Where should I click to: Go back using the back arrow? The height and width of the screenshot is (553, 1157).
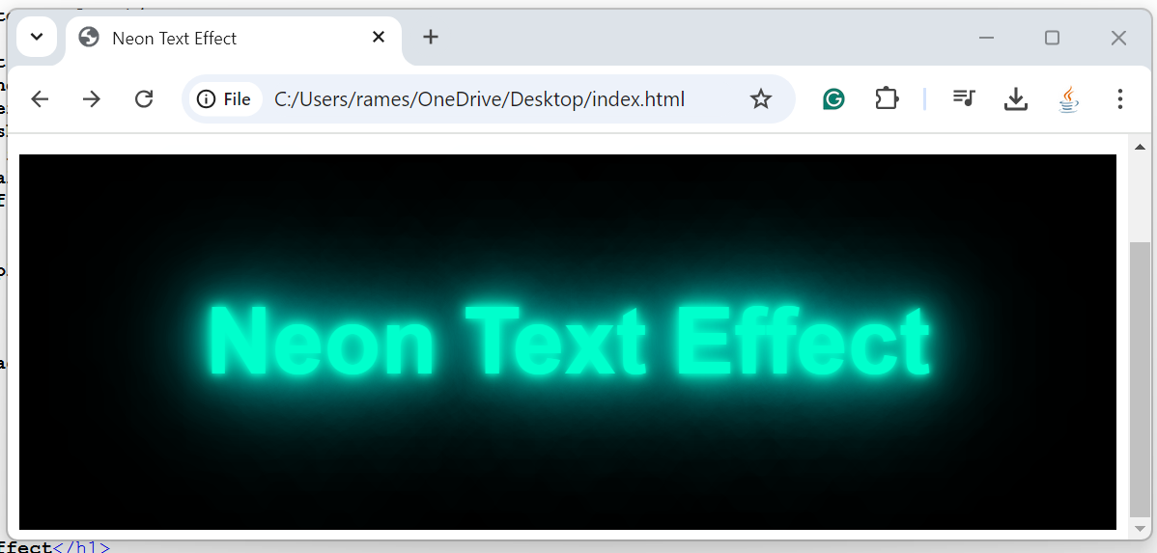tap(40, 98)
